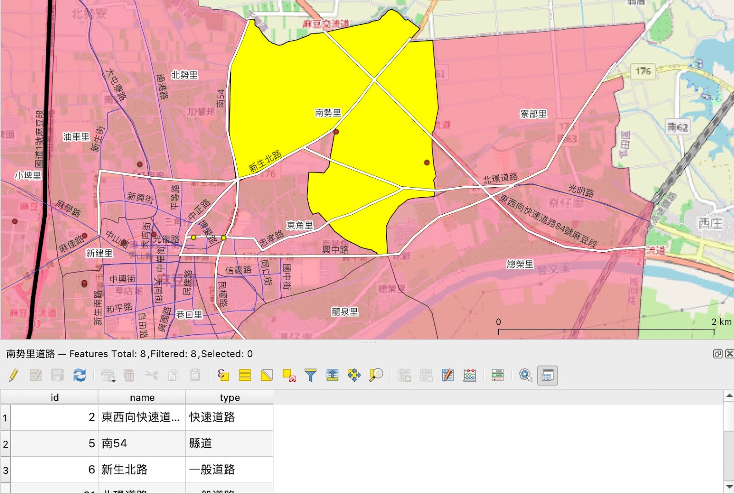The height and width of the screenshot is (494, 734).
Task: Sort by the type column header
Action: point(229,397)
